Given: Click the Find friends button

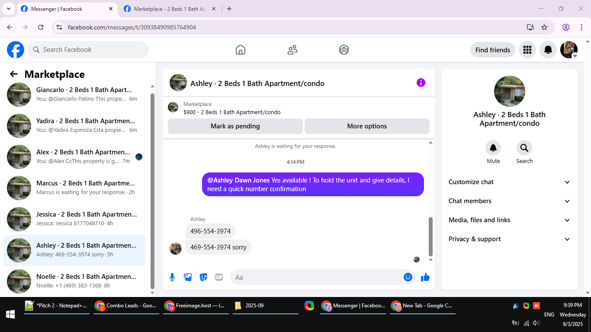Looking at the screenshot, I should tap(493, 50).
